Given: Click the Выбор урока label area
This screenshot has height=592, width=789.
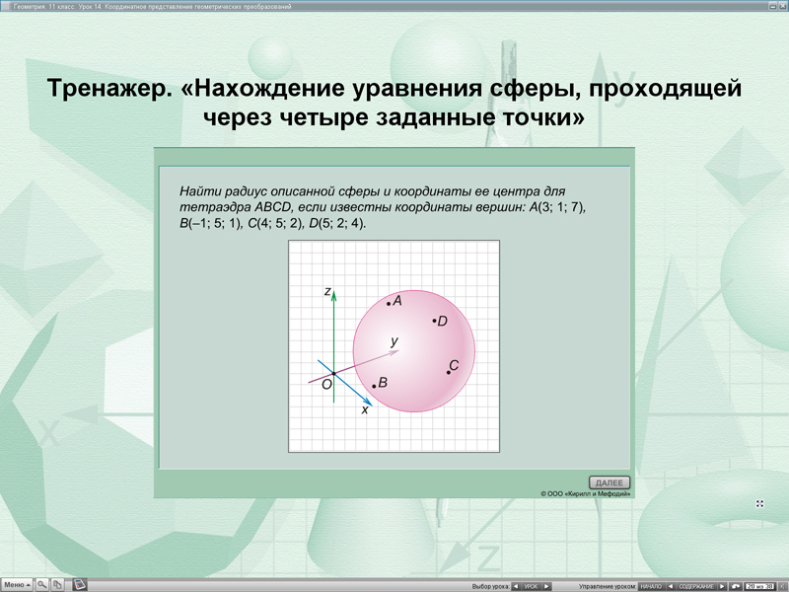Looking at the screenshot, I should tap(491, 584).
